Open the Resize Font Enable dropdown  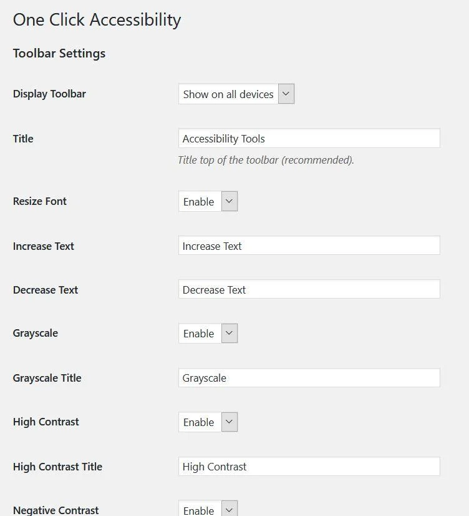tap(200, 202)
